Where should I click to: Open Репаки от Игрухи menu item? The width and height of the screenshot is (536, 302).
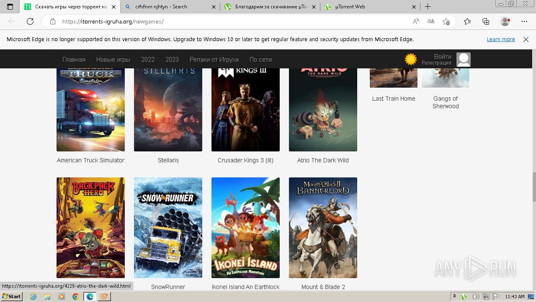pos(214,60)
